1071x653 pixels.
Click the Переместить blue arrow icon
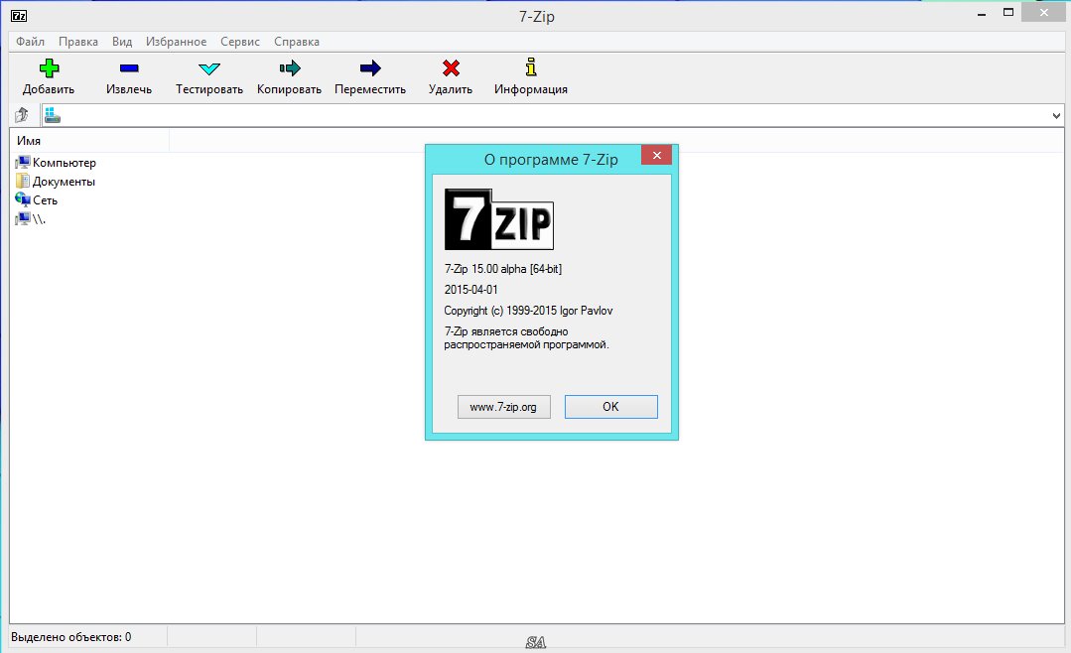370,67
